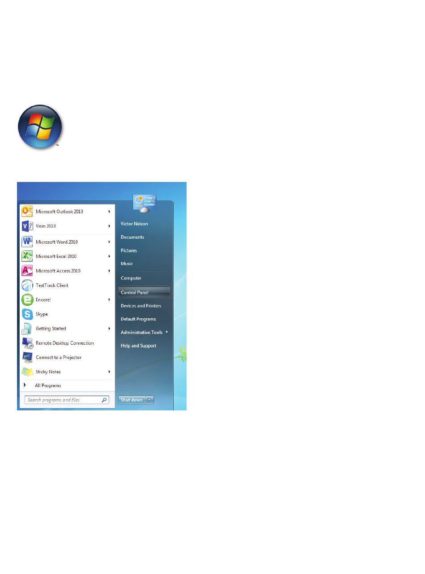The width and height of the screenshot is (425, 574).
Task: Select the TestTrack Client text label
Action: click(52, 285)
